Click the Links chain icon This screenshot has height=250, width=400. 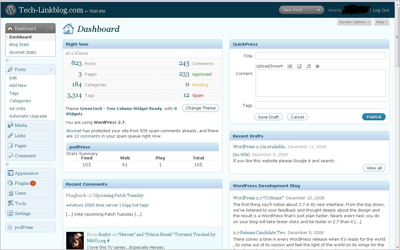(10, 136)
